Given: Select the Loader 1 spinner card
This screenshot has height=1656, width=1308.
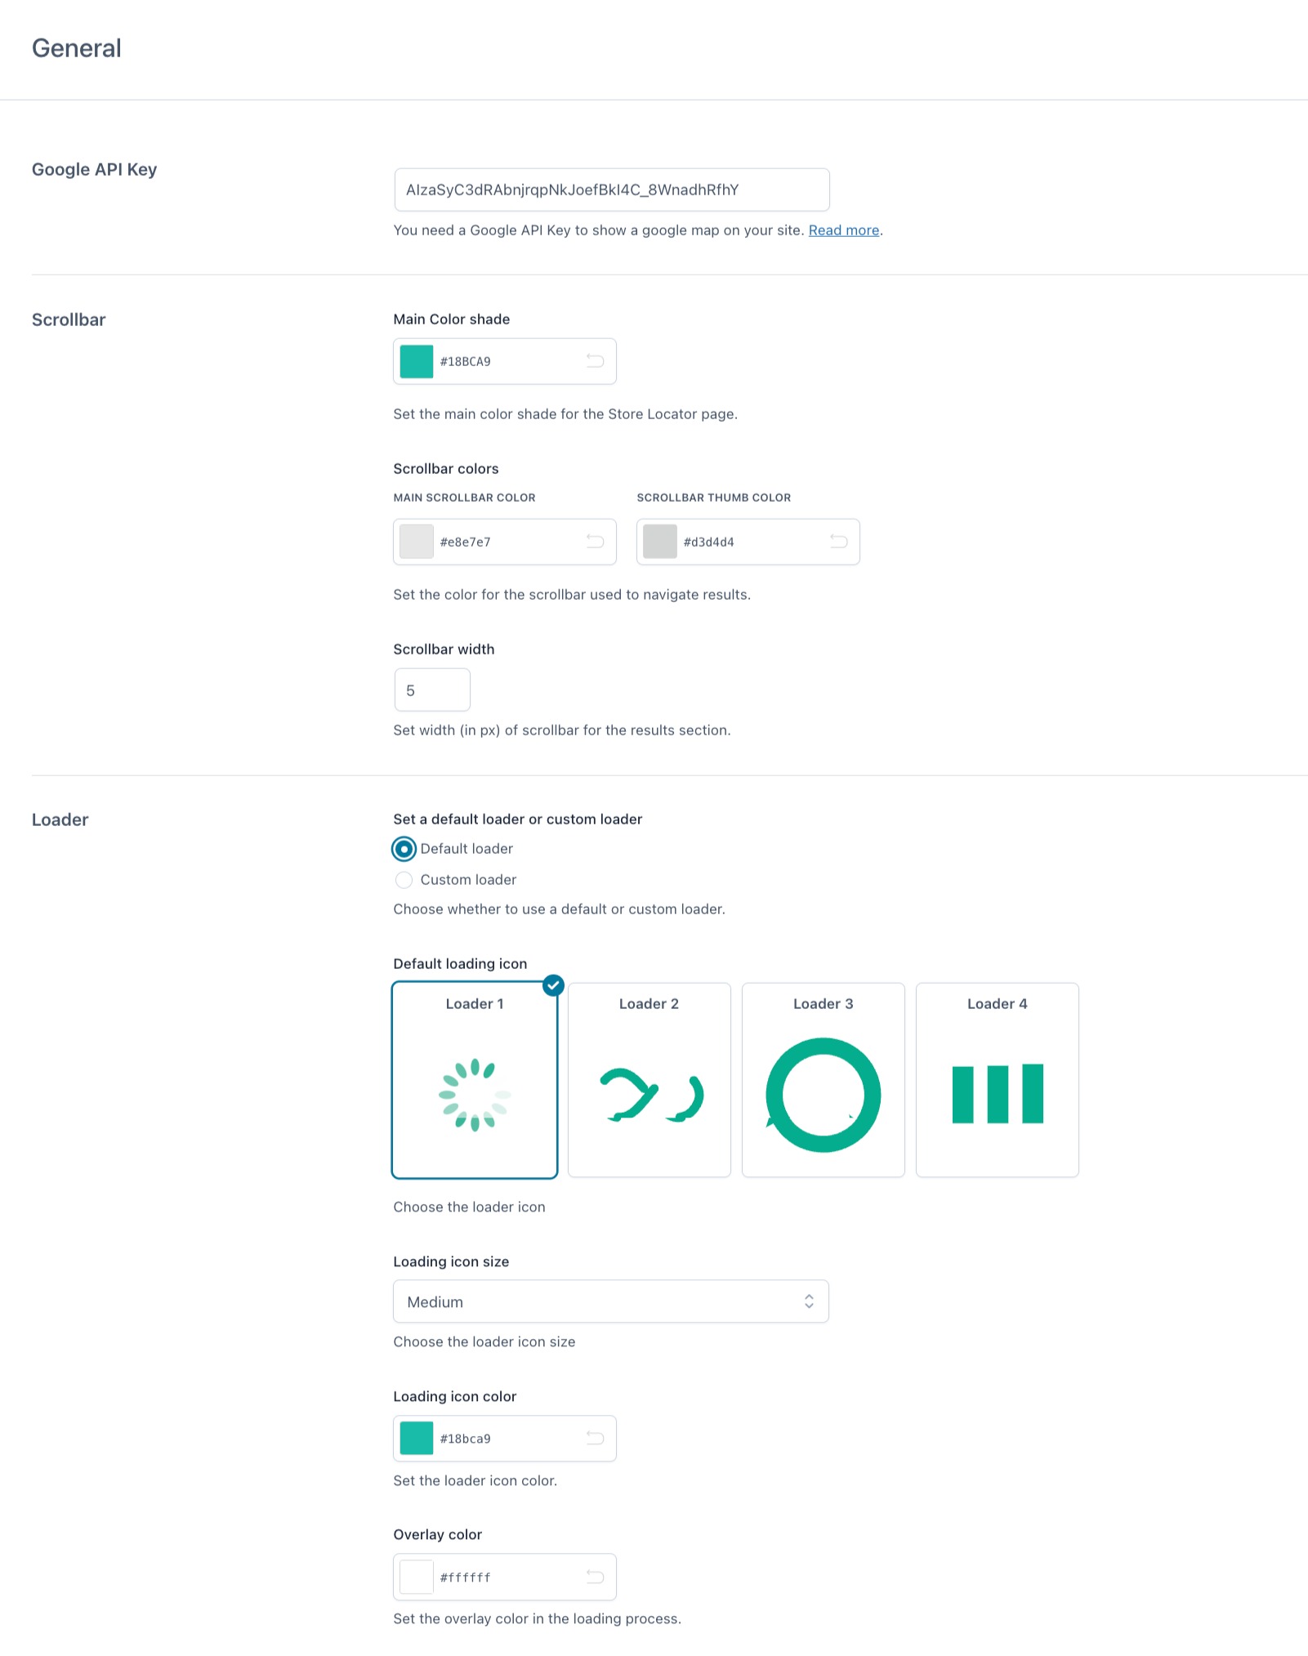Looking at the screenshot, I should point(475,1079).
